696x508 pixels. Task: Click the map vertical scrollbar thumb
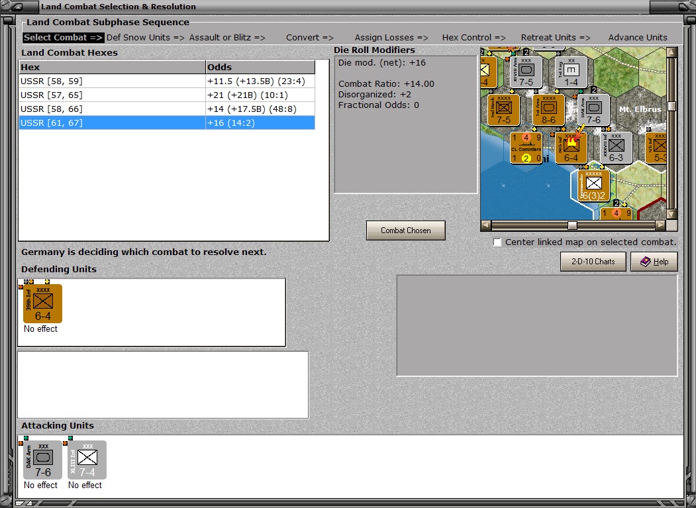[x=672, y=106]
